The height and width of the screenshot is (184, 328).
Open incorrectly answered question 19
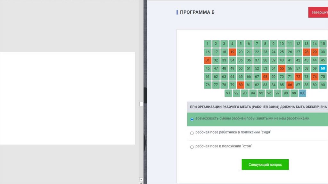232,52
